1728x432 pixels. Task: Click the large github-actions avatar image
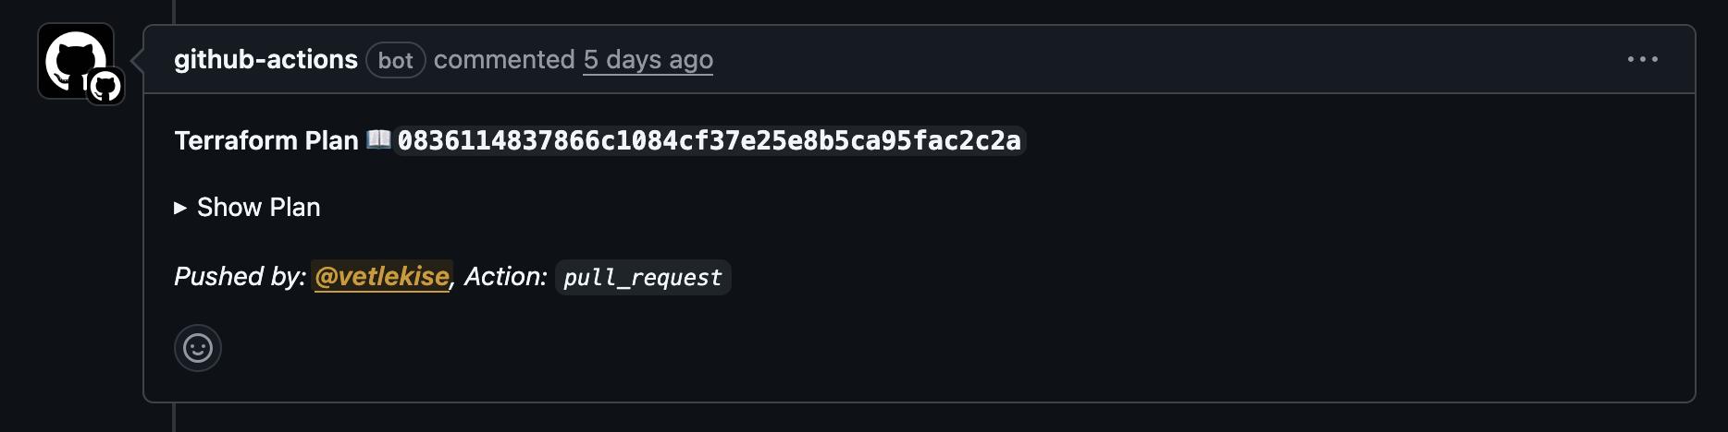click(x=70, y=55)
